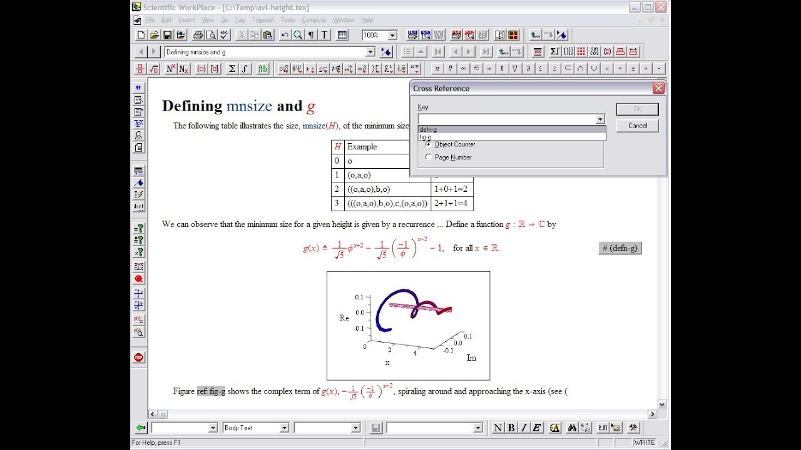Open the File menu
801x450 pixels.
[x=150, y=20]
